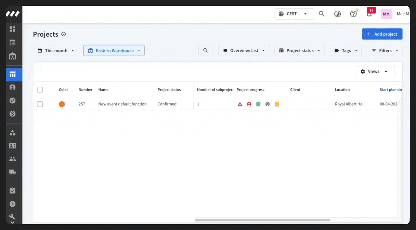The image size is (416, 230).
Task: Toggle the select-all checkbox in the table header
Action: tap(40, 90)
